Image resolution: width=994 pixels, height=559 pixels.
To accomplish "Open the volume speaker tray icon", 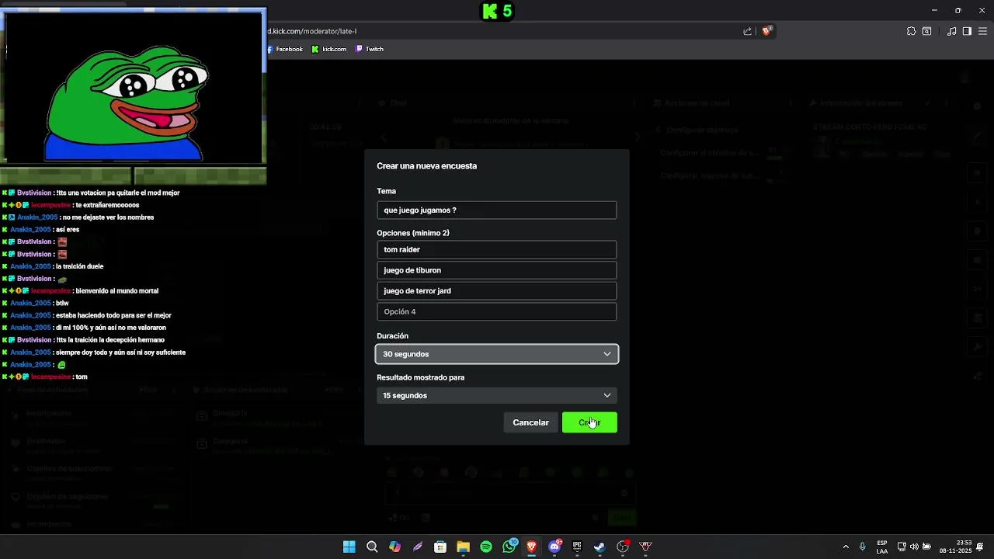I will pos(914,547).
